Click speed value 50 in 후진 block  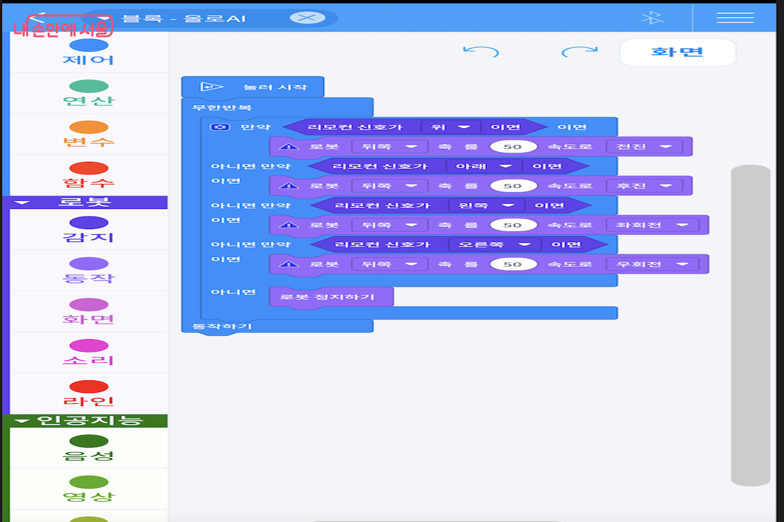(x=513, y=186)
